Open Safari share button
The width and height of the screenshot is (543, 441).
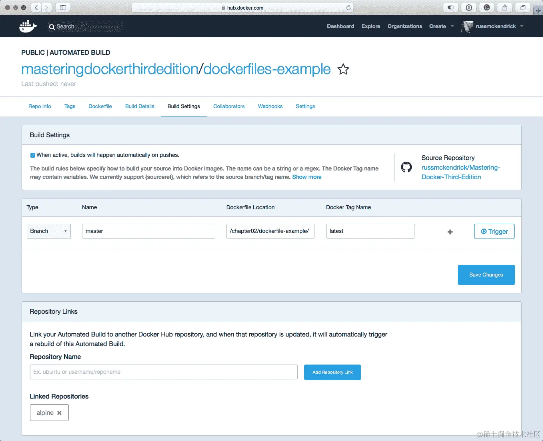505,8
